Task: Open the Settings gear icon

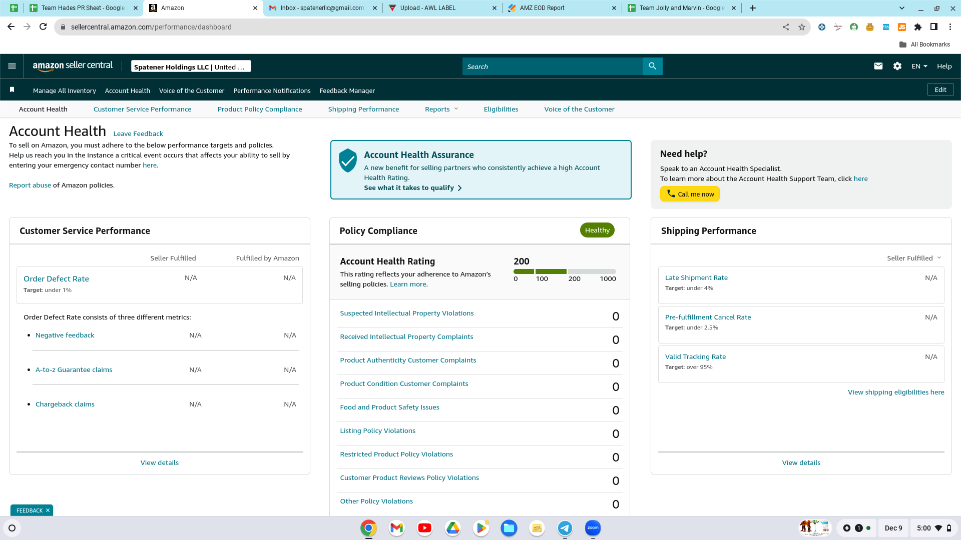Action: 897,66
